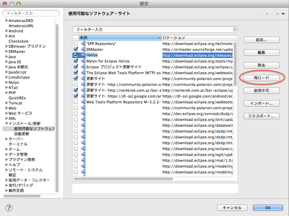Expand the サーバー tree node
Image resolution: width=289 pixels, height=216 pixels.
click(x=7, y=139)
